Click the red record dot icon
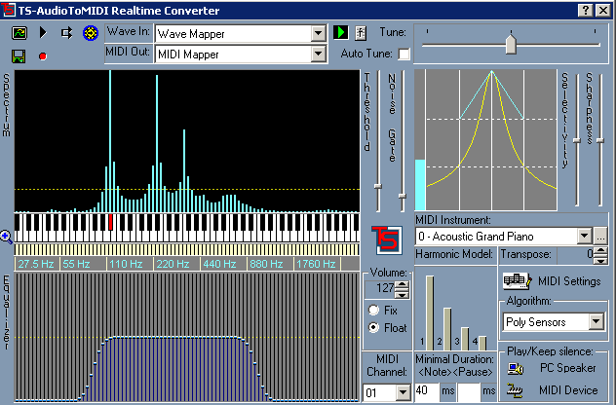 pos(42,55)
